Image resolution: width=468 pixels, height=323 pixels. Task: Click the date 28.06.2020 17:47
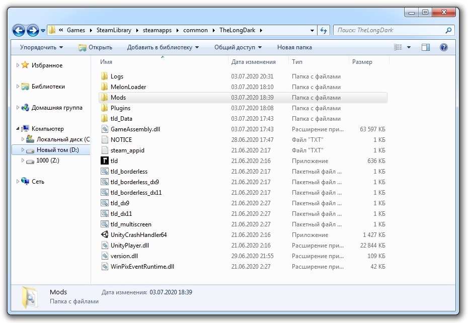pos(251,139)
